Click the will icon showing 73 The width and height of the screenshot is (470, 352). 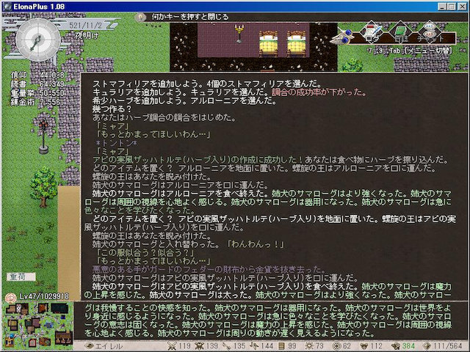point(308,346)
